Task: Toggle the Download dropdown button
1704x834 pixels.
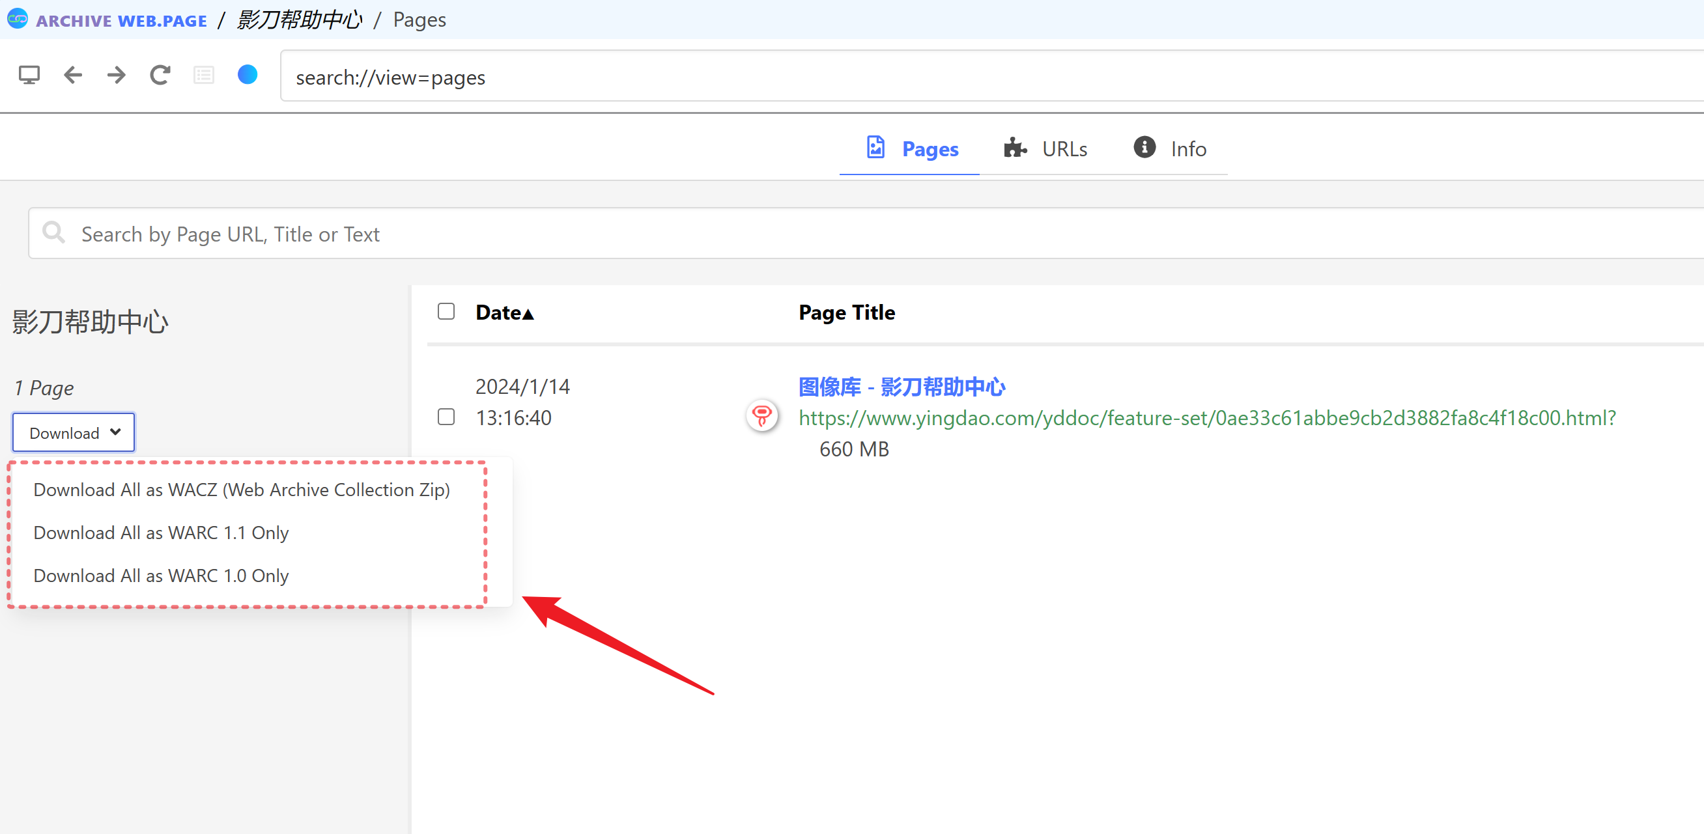Action: click(x=74, y=432)
